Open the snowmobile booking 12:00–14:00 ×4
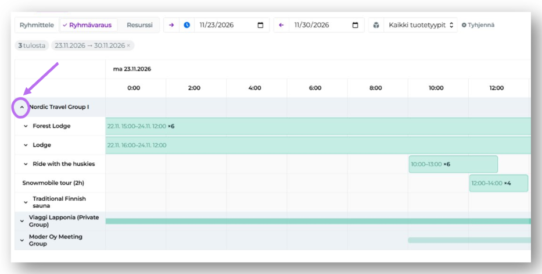 point(498,183)
